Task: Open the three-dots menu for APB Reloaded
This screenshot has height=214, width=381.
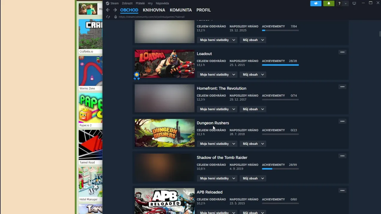Action: 342,191
